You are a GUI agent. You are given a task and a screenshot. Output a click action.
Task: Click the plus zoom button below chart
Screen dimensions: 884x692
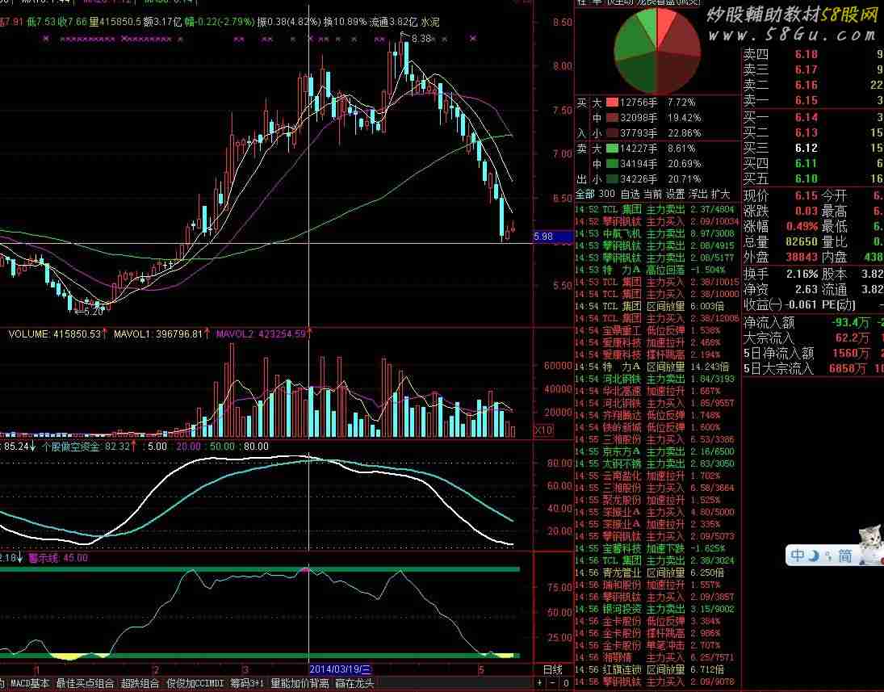(539, 683)
